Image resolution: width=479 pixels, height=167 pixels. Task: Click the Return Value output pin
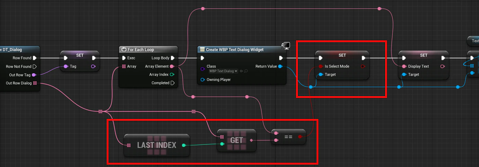[280, 66]
